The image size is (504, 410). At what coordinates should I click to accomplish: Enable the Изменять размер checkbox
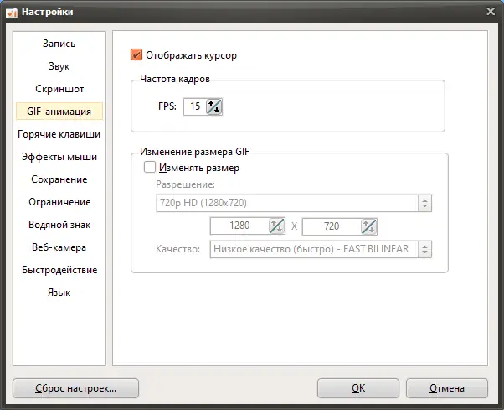(x=150, y=168)
